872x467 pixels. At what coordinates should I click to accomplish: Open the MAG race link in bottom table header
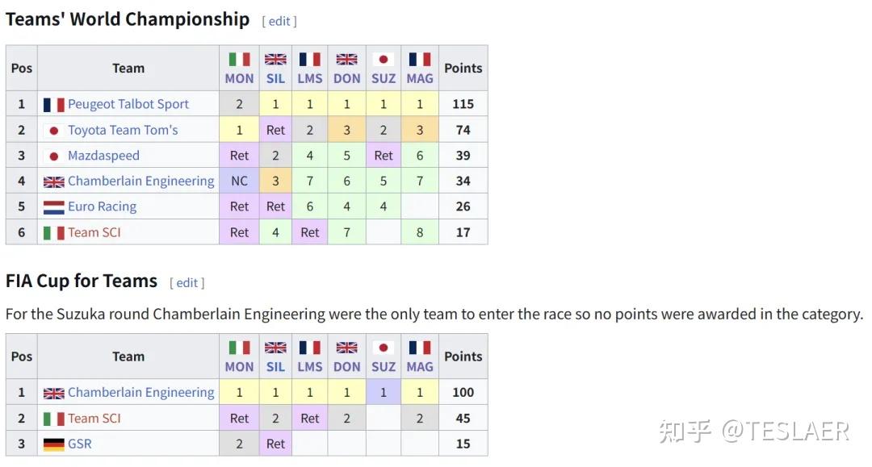pyautogui.click(x=420, y=366)
